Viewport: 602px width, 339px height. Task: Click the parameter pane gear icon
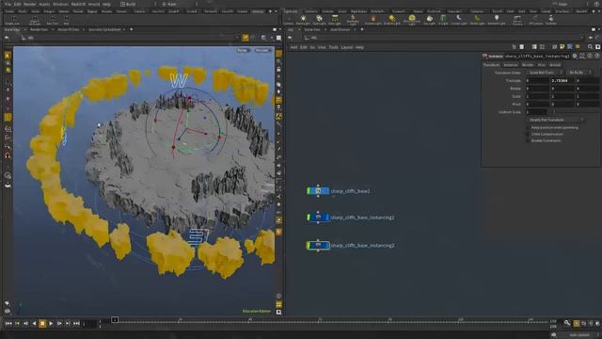pos(575,56)
